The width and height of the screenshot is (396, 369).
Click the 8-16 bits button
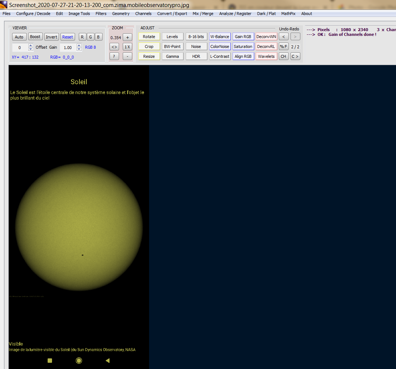[x=196, y=37]
